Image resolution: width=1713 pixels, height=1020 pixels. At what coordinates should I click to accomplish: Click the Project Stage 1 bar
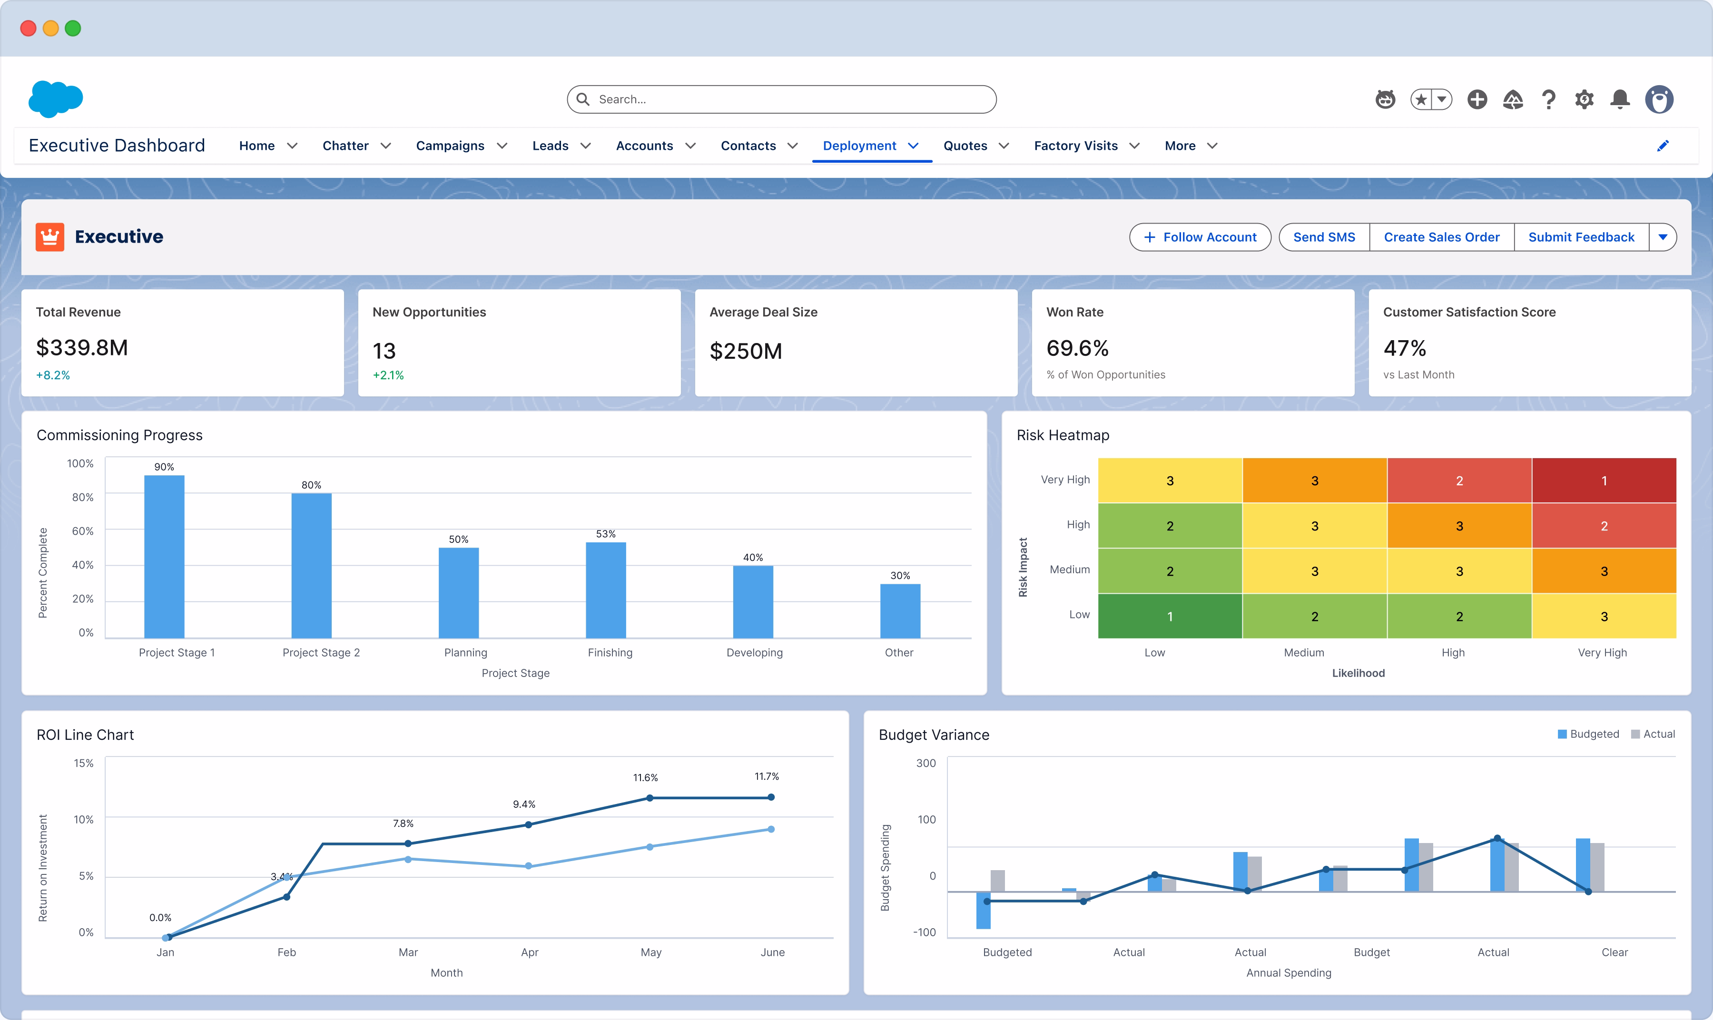(x=164, y=557)
